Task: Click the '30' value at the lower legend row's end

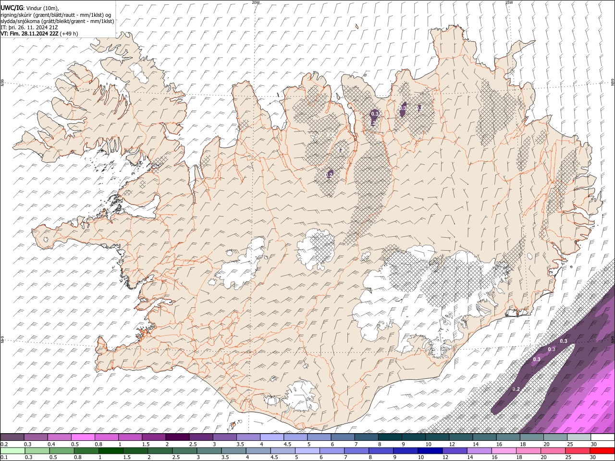Action: (593, 458)
